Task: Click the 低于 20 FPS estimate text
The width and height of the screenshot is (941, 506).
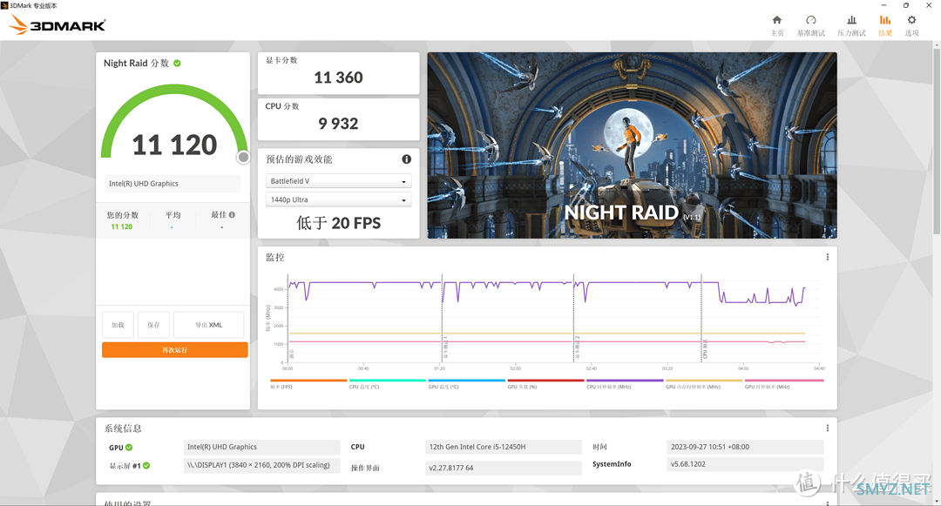Action: (x=338, y=223)
